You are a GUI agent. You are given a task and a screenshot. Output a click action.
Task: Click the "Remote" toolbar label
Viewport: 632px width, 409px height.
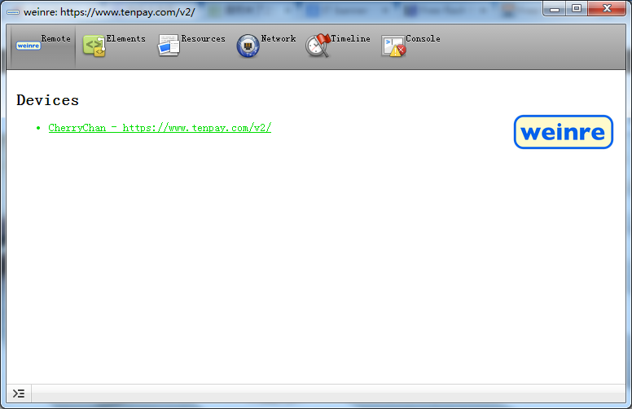tap(56, 38)
